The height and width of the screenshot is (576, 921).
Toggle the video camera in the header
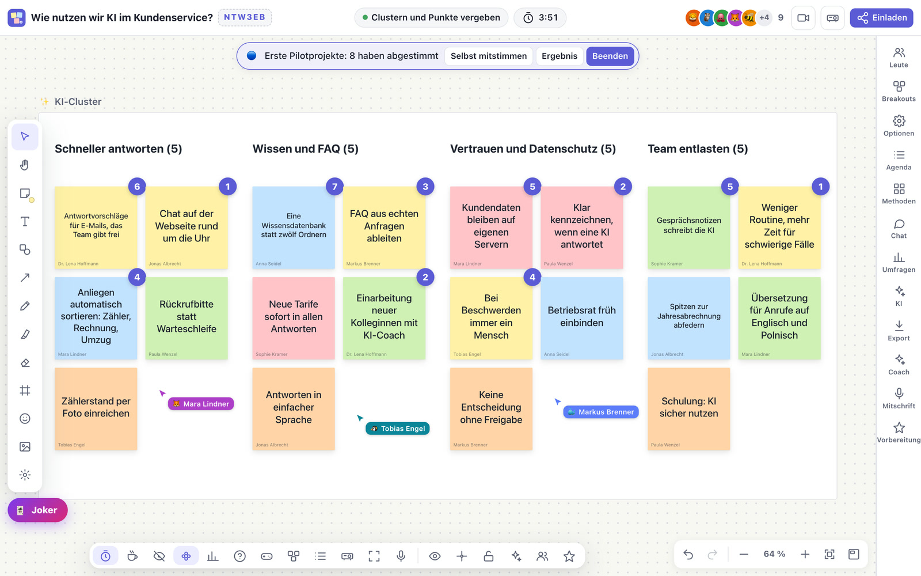(x=803, y=18)
